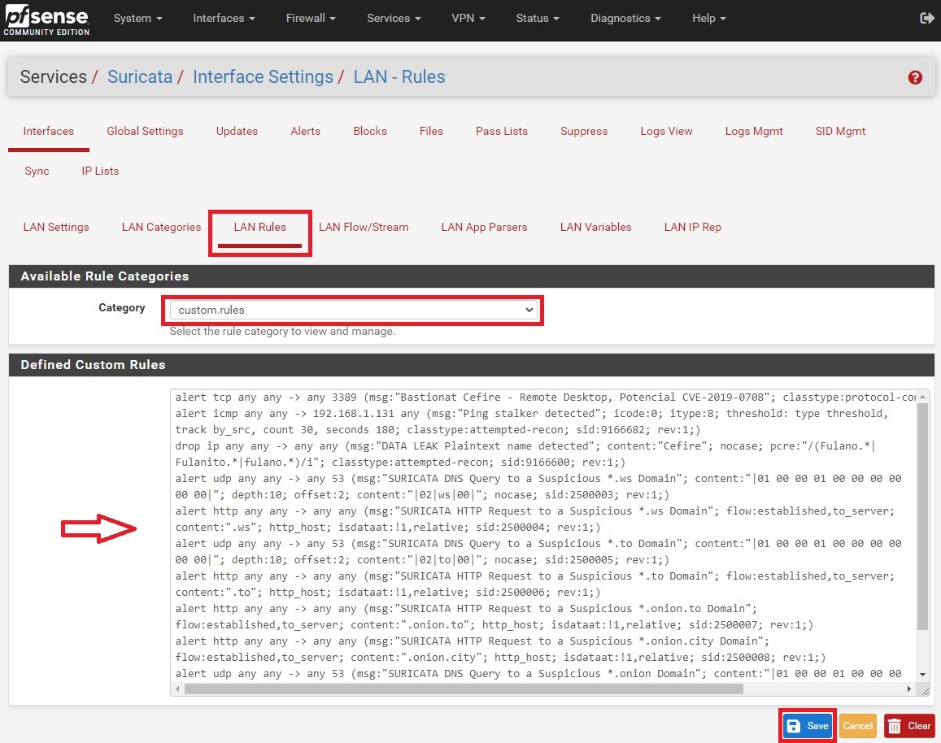Follow the Suricata breadcrumb link
Screen dimensions: 941x743
click(139, 76)
